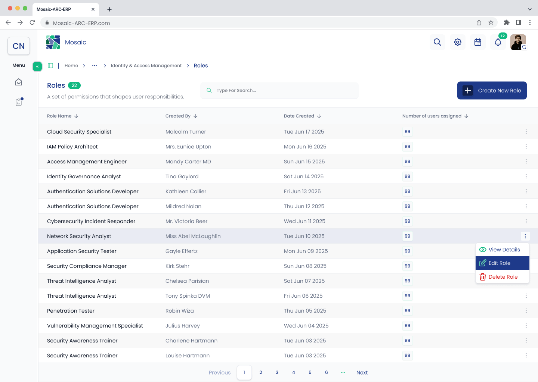This screenshot has height=382, width=538.
Task: Open row actions for Vulnerability Management Specialist
Action: click(526, 326)
